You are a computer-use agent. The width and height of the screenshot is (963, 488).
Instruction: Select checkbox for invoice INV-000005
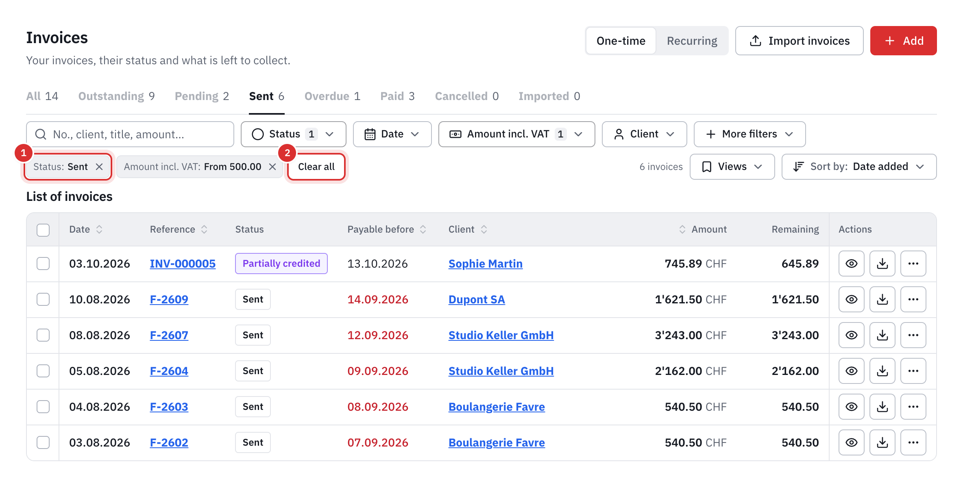[43, 264]
